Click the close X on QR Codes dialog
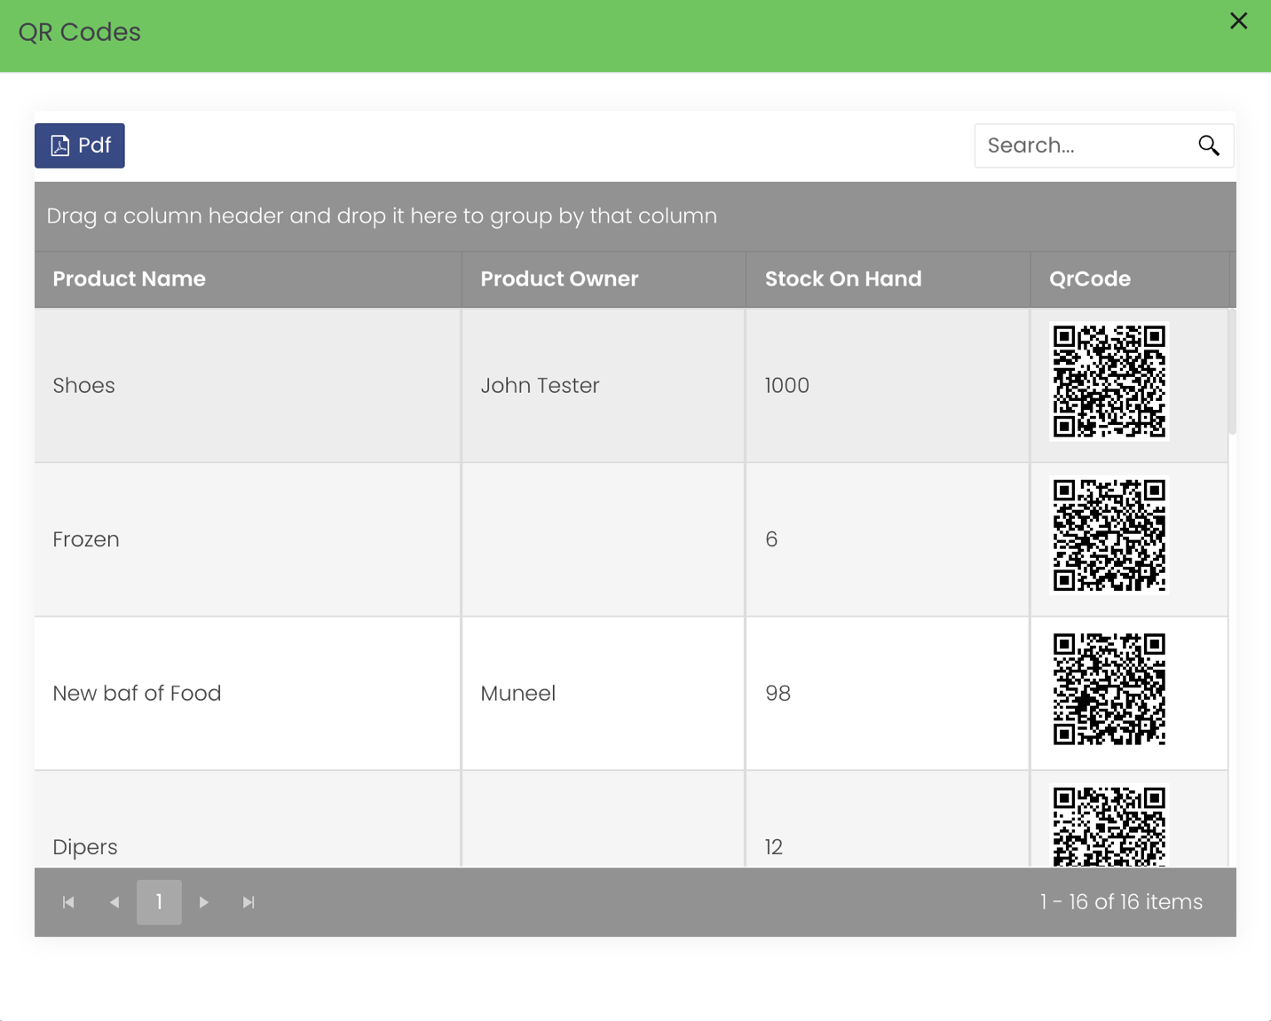The width and height of the screenshot is (1271, 1021). pos(1238,20)
